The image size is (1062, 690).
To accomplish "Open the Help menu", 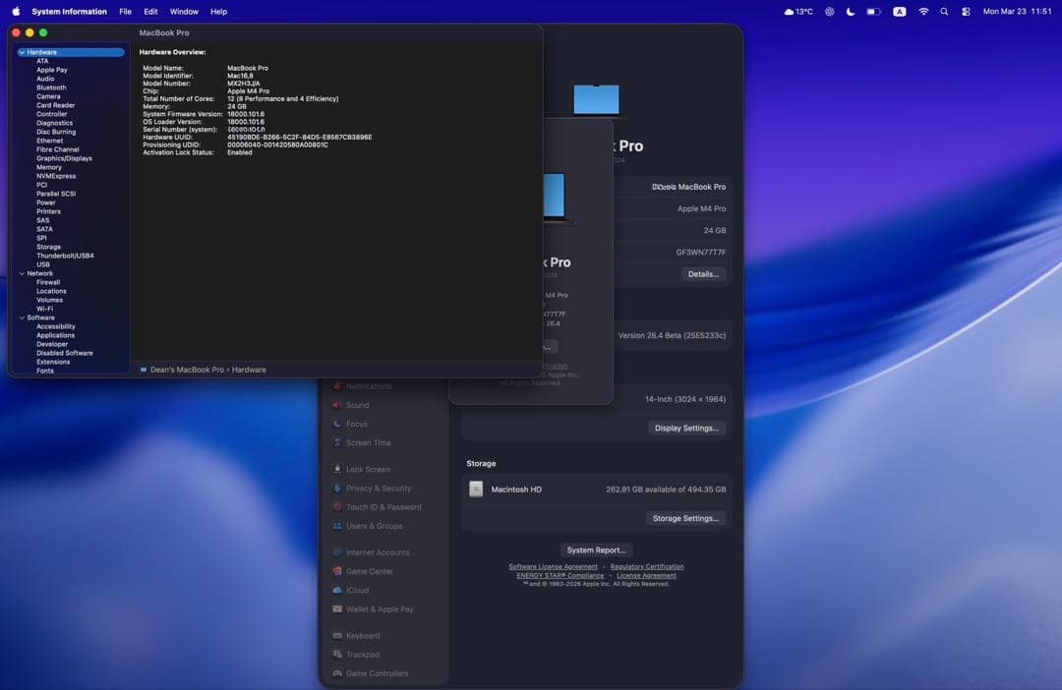I will [218, 12].
